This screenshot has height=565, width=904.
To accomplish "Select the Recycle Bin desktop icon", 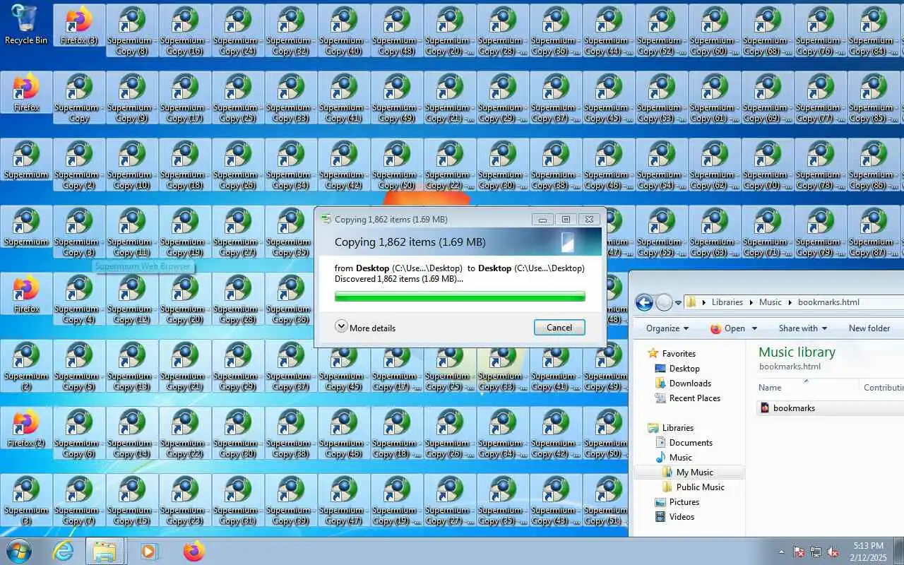I will click(x=26, y=25).
